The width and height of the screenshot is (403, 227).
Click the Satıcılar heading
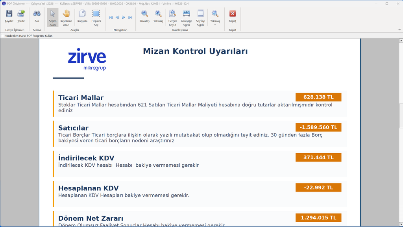[73, 128]
